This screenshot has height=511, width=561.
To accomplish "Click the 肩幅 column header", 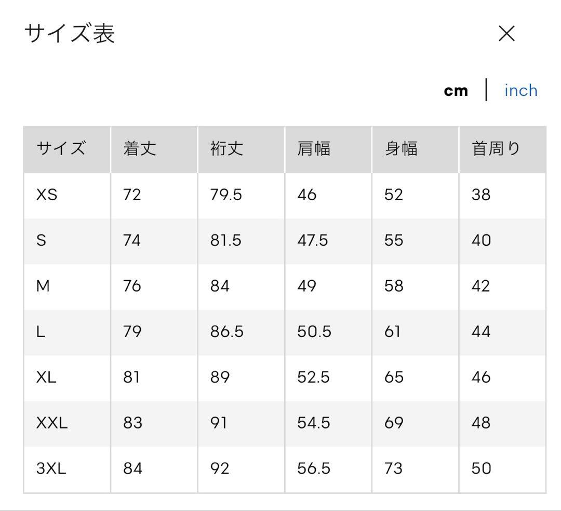I will coord(314,148).
